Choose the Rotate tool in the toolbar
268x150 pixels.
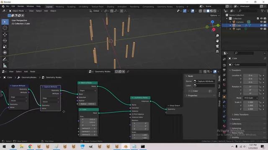click(5, 41)
